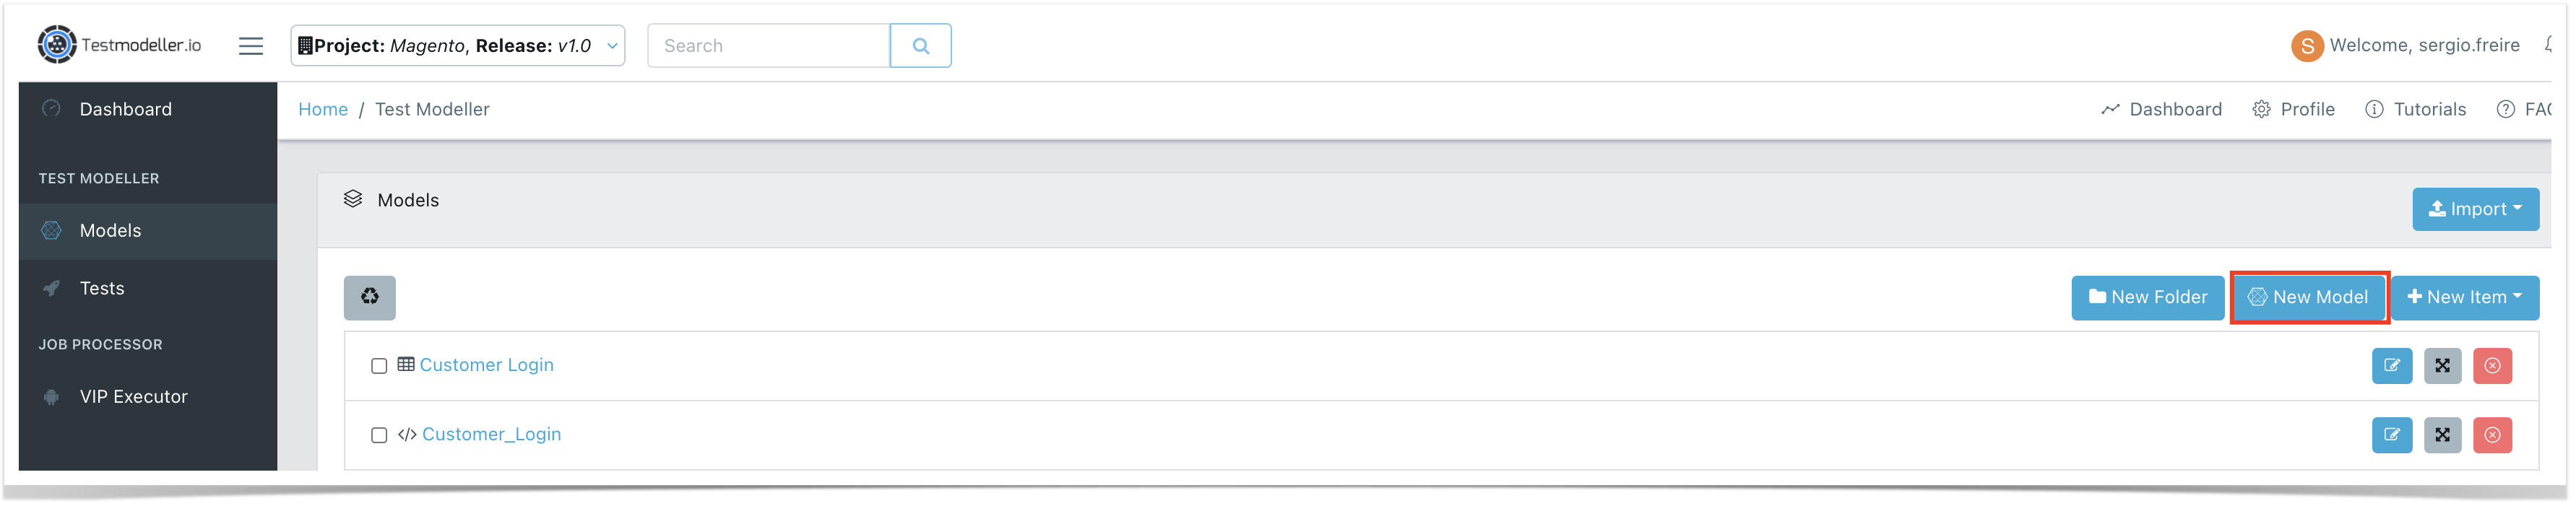Expand the New Item dropdown
The height and width of the screenshot is (506, 2576).
click(2464, 297)
